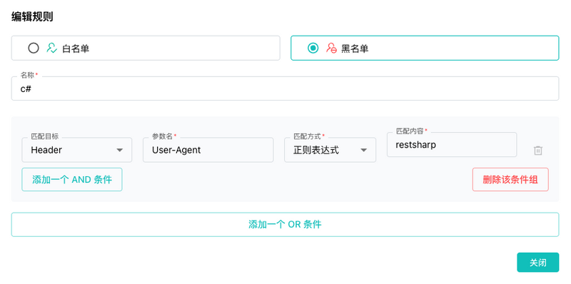Select the 白名单 radio button
The image size is (571, 284).
coord(34,48)
